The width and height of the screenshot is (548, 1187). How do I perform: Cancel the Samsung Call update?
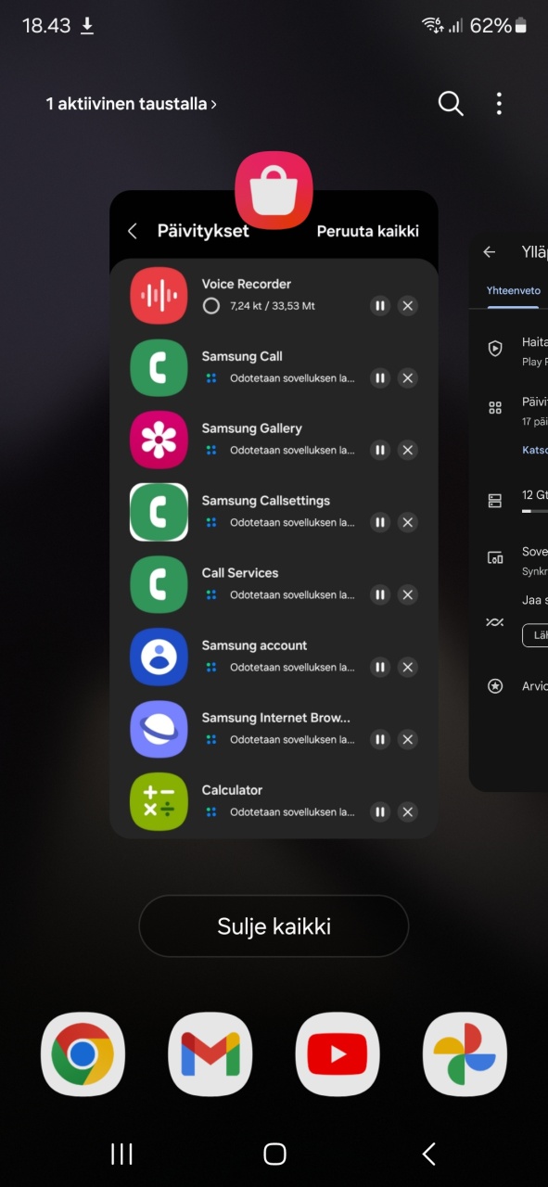pyautogui.click(x=407, y=377)
